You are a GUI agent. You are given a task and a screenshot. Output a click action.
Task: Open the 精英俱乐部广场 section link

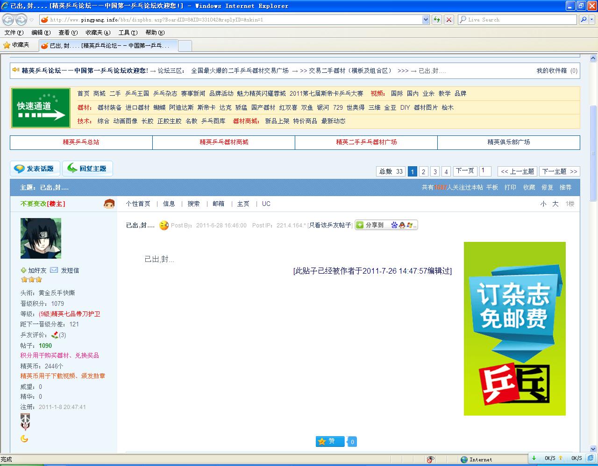click(x=509, y=142)
